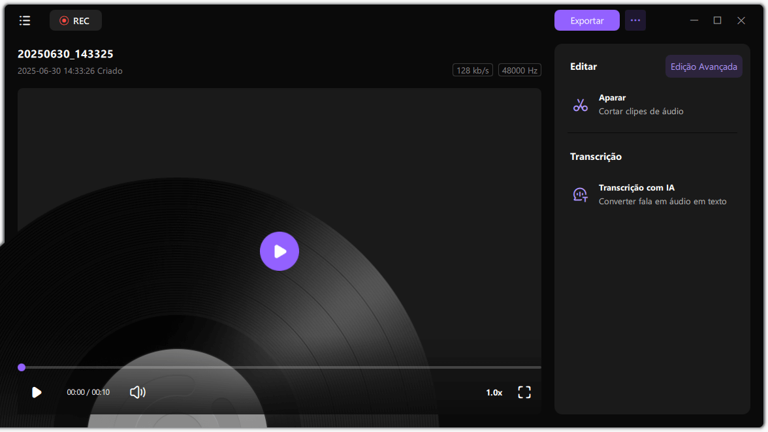Select Aparar to trim audio clips

tap(612, 98)
